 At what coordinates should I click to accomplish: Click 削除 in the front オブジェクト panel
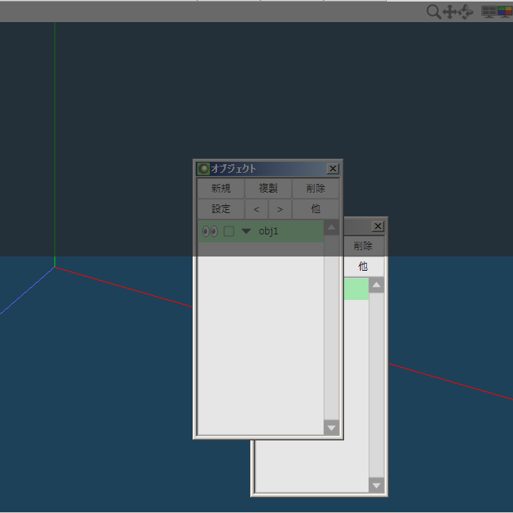[316, 188]
